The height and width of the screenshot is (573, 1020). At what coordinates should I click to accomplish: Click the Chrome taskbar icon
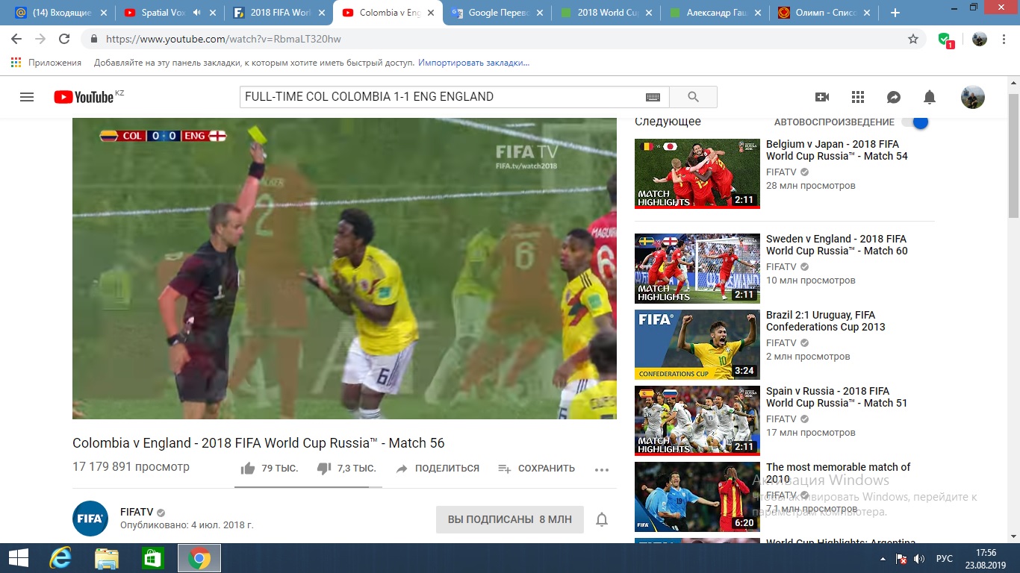tap(199, 557)
